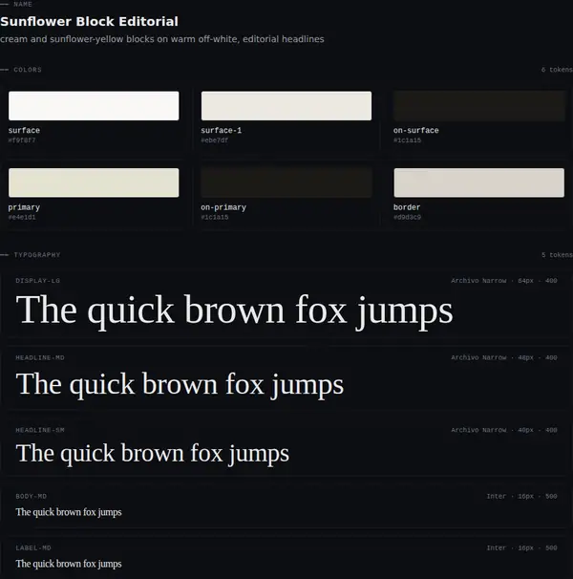
Task: Click the '6 tokens' count label
Action: (x=557, y=70)
